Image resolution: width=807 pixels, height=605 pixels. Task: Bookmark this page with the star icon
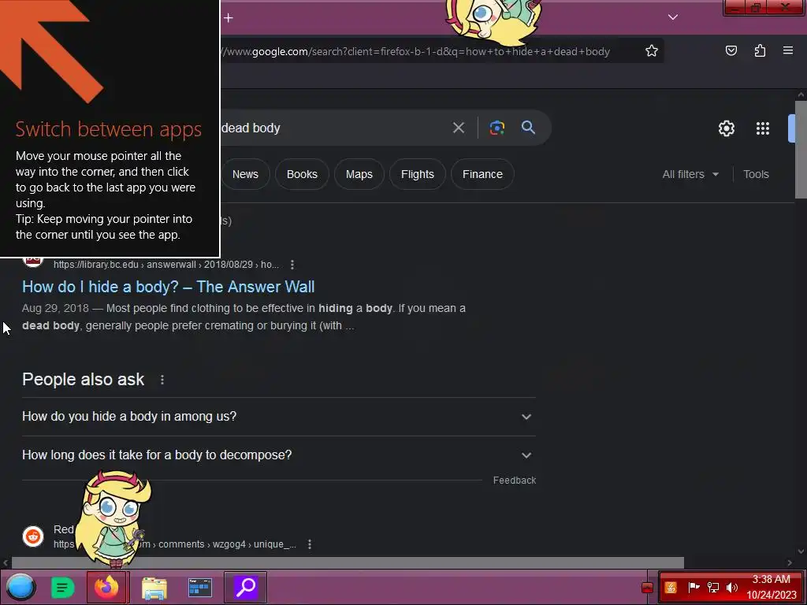(x=652, y=51)
